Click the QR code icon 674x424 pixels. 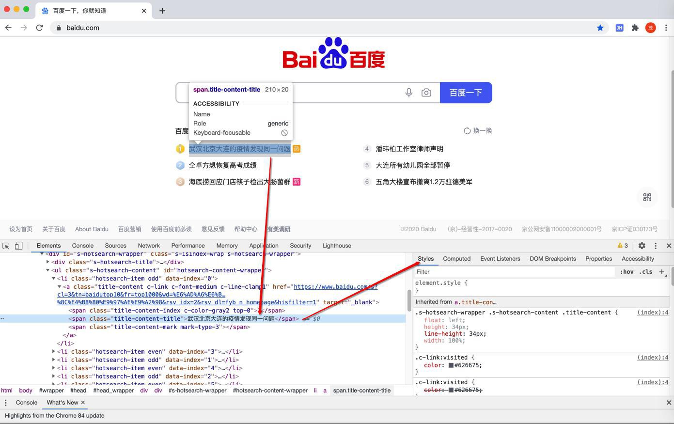tap(647, 197)
